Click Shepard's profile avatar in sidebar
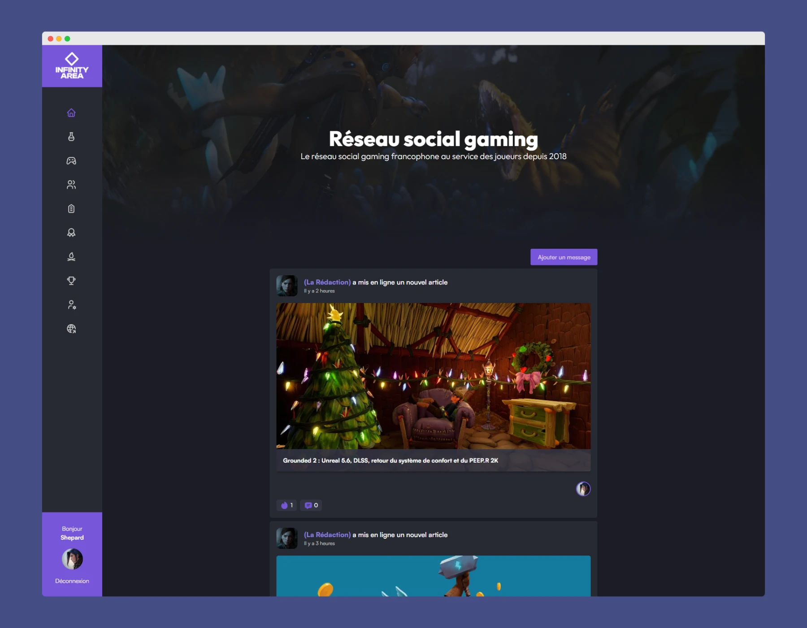 coord(72,559)
